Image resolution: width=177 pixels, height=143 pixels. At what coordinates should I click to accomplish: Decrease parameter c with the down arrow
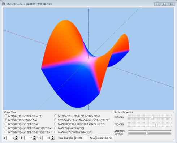[52, 139]
